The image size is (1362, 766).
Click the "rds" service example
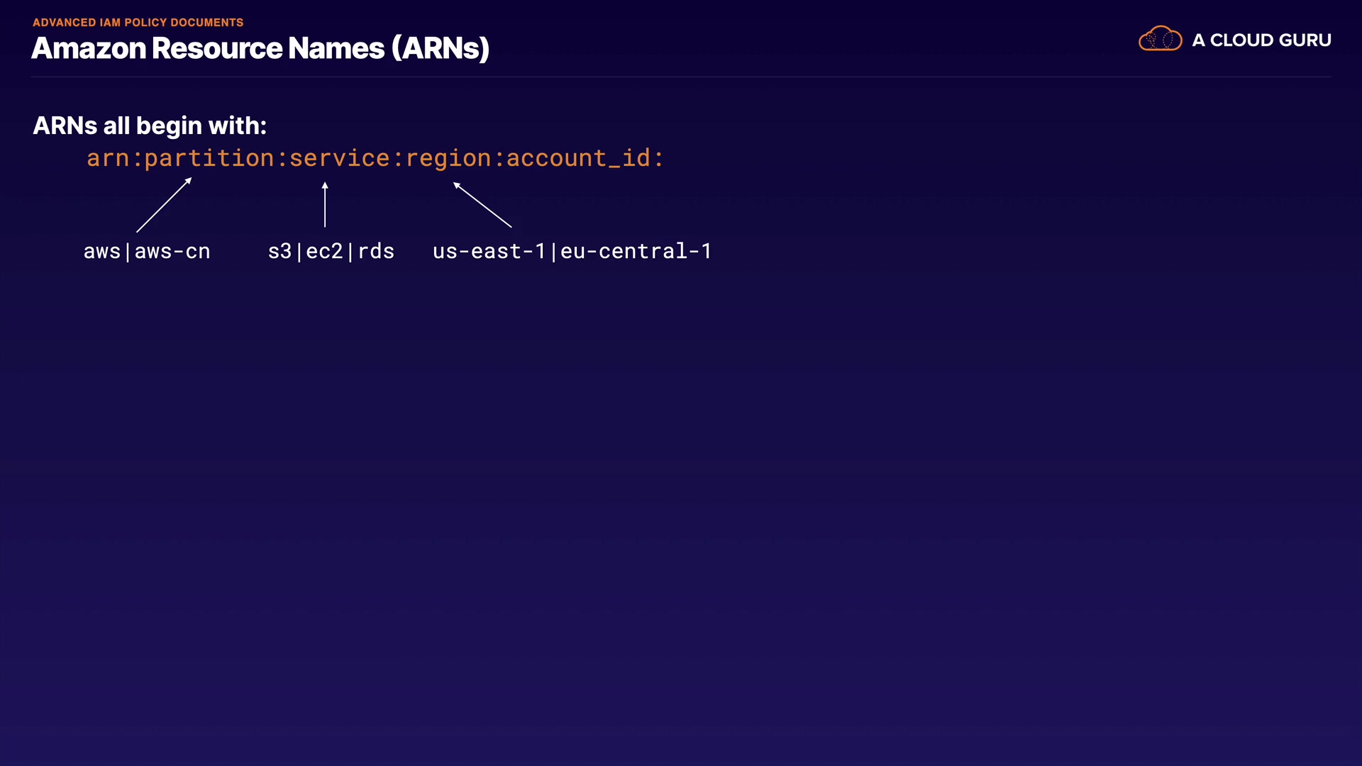tap(376, 251)
